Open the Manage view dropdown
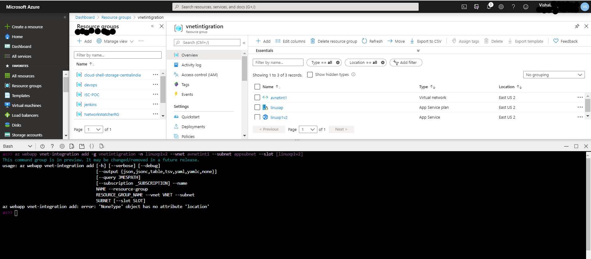The width and height of the screenshot is (591, 259). 115,41
